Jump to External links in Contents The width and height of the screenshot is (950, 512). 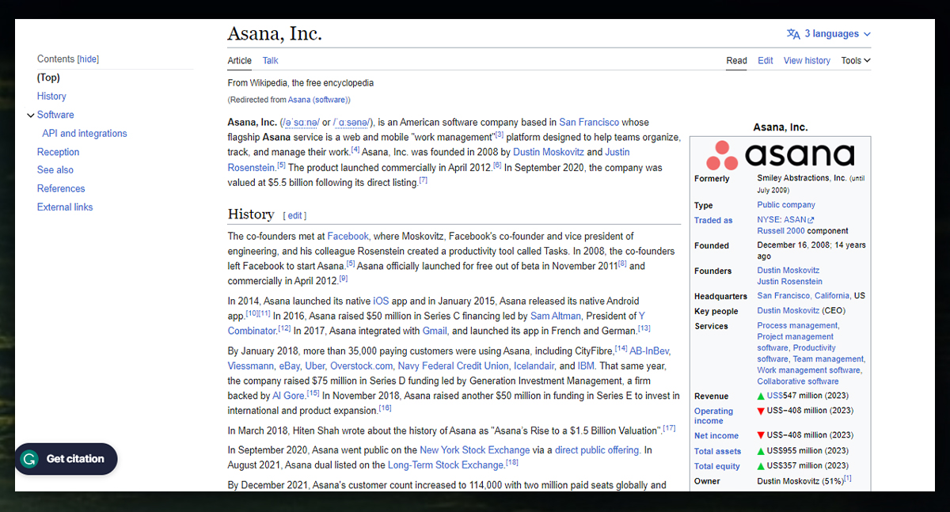pyautogui.click(x=65, y=207)
